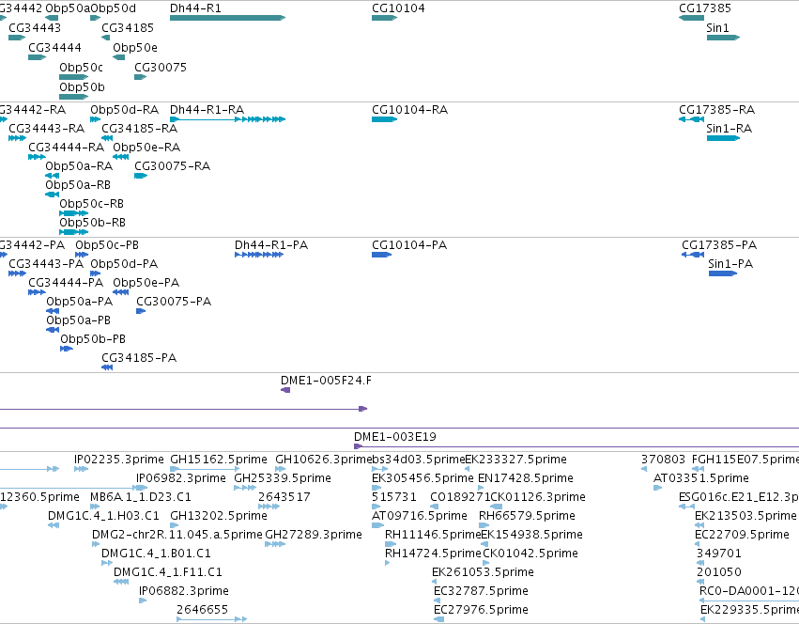The height and width of the screenshot is (624, 799).
Task: Click the Obp50a-PB protein label
Action: 79,321
